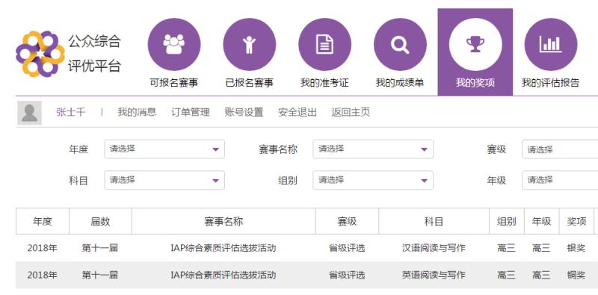Click 2018年 in the 银奖 row
Image resolution: width=598 pixels, height=295 pixels.
(x=43, y=248)
